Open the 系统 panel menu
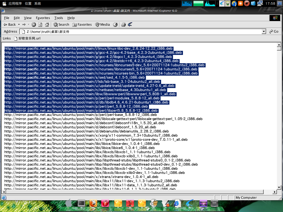 [x=38, y=3]
